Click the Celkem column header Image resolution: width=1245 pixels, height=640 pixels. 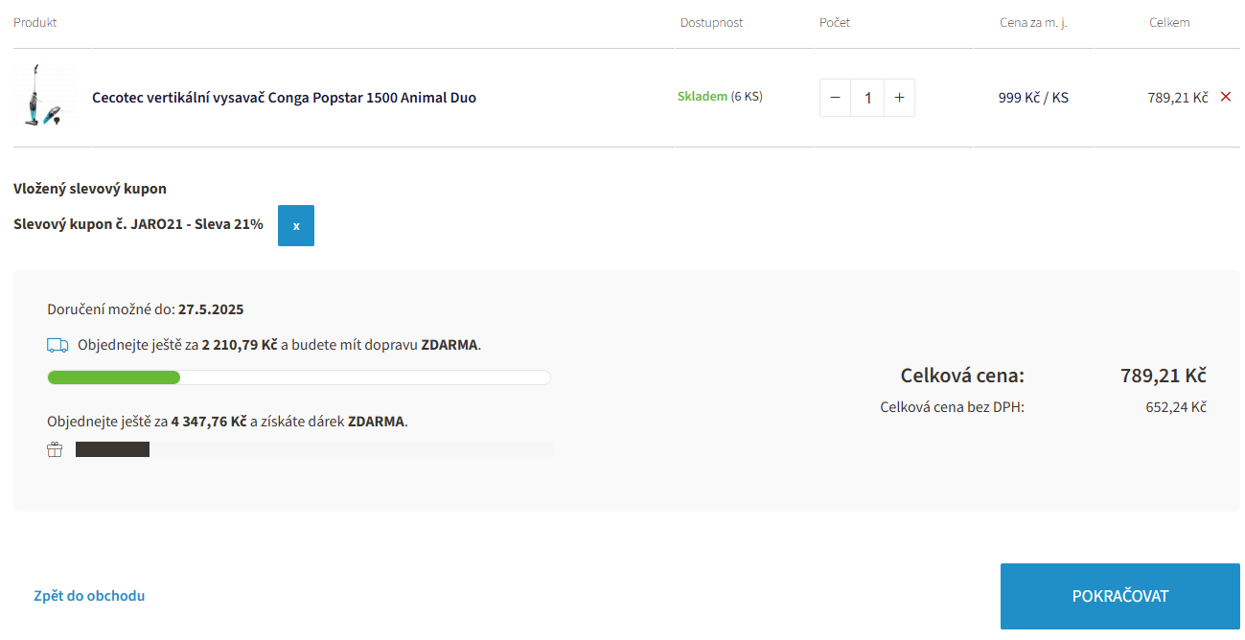[x=1169, y=22]
